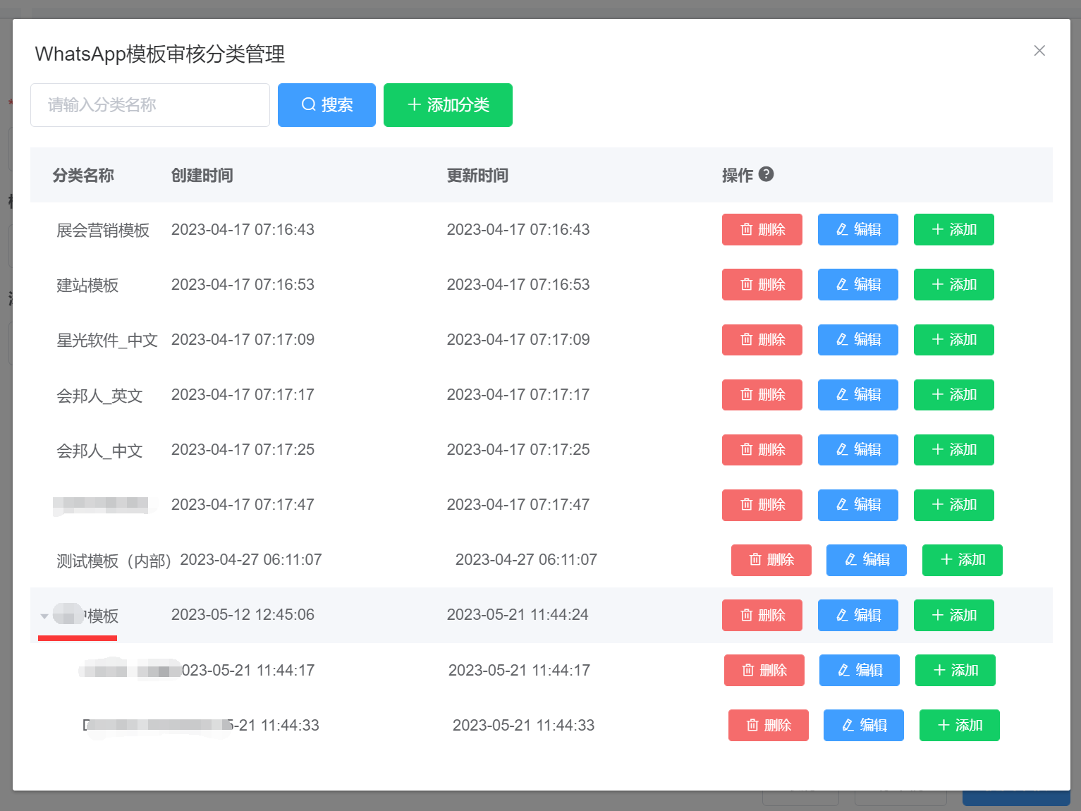Delete the 会邦人_英文 category

tap(762, 395)
